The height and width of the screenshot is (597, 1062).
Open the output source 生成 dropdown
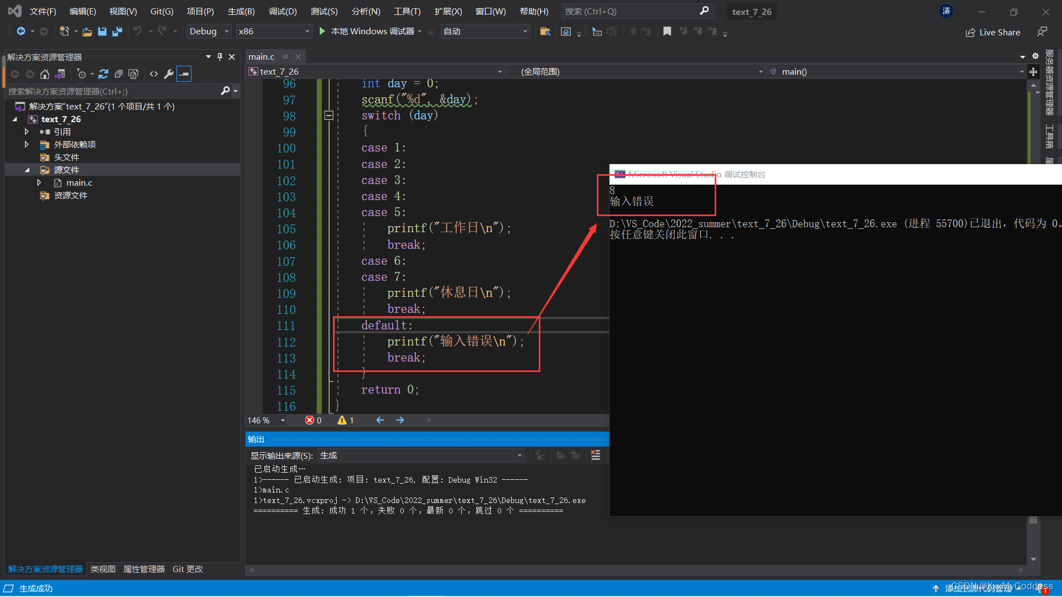(x=421, y=455)
